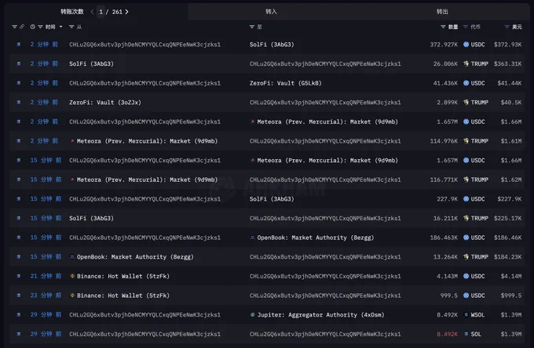Open the 代币 column filter
534x348 pixels.
466,27
